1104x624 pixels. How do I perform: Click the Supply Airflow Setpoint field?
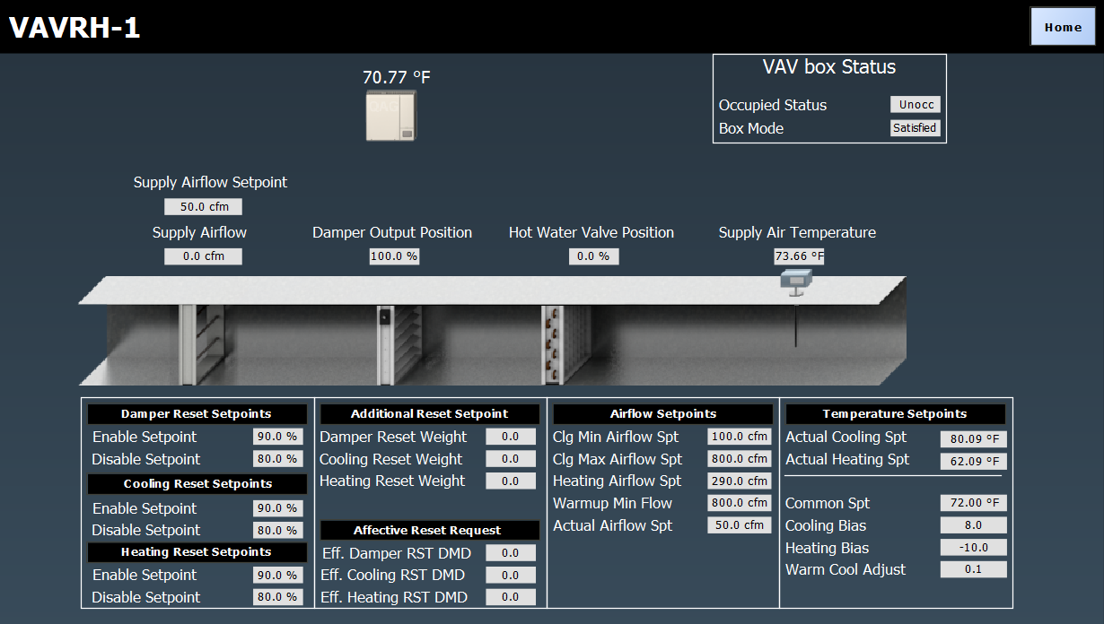tap(203, 206)
